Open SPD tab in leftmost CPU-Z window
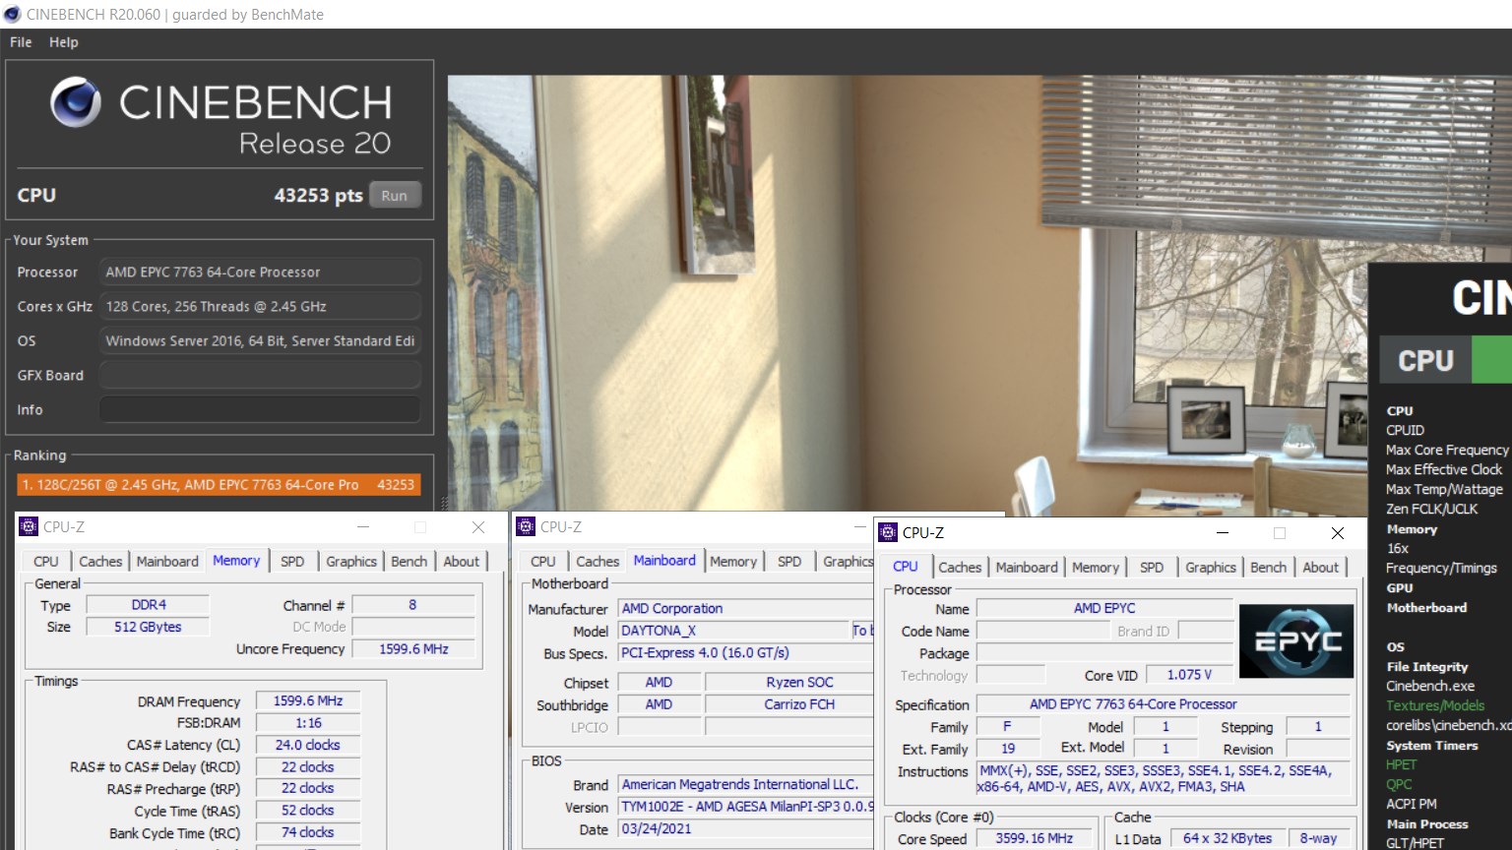The image size is (1512, 850). (x=292, y=562)
